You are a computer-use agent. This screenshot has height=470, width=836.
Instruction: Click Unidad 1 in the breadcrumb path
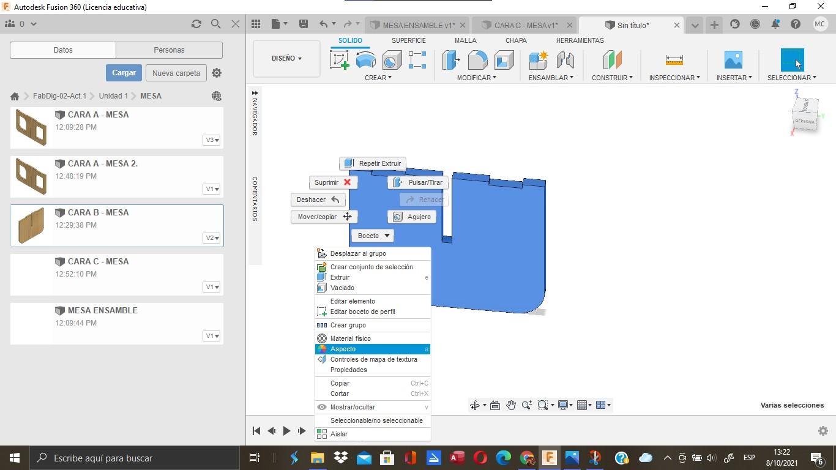click(113, 96)
